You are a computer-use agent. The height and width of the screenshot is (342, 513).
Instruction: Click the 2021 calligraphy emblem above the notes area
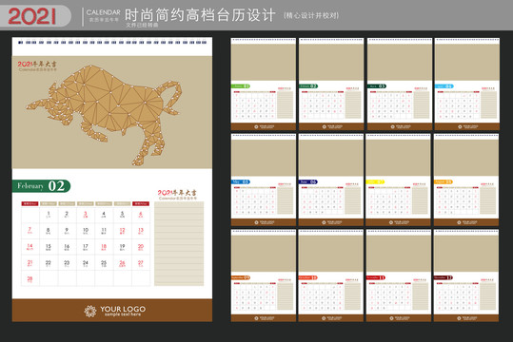177,195
